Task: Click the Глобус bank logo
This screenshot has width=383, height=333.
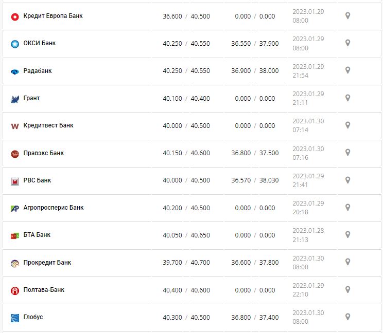Action: point(14,318)
